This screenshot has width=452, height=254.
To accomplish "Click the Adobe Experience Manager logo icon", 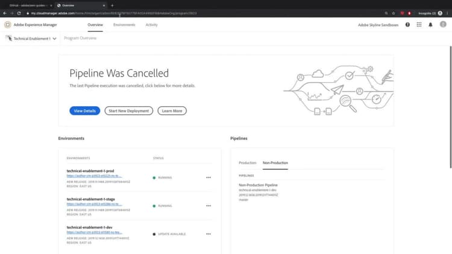I will tap(7, 25).
